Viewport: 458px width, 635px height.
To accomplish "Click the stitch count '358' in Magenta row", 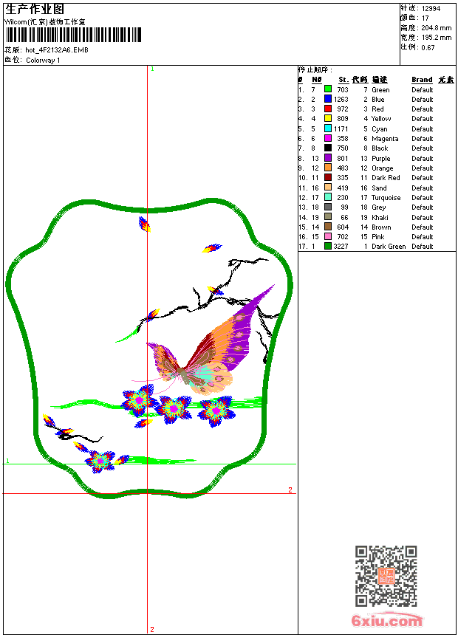I will pos(343,139).
